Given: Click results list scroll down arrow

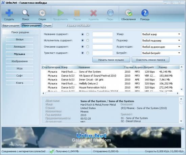Looking at the screenshot, I should (182, 89).
